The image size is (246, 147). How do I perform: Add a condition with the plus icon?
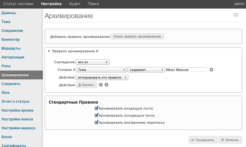click(211, 70)
